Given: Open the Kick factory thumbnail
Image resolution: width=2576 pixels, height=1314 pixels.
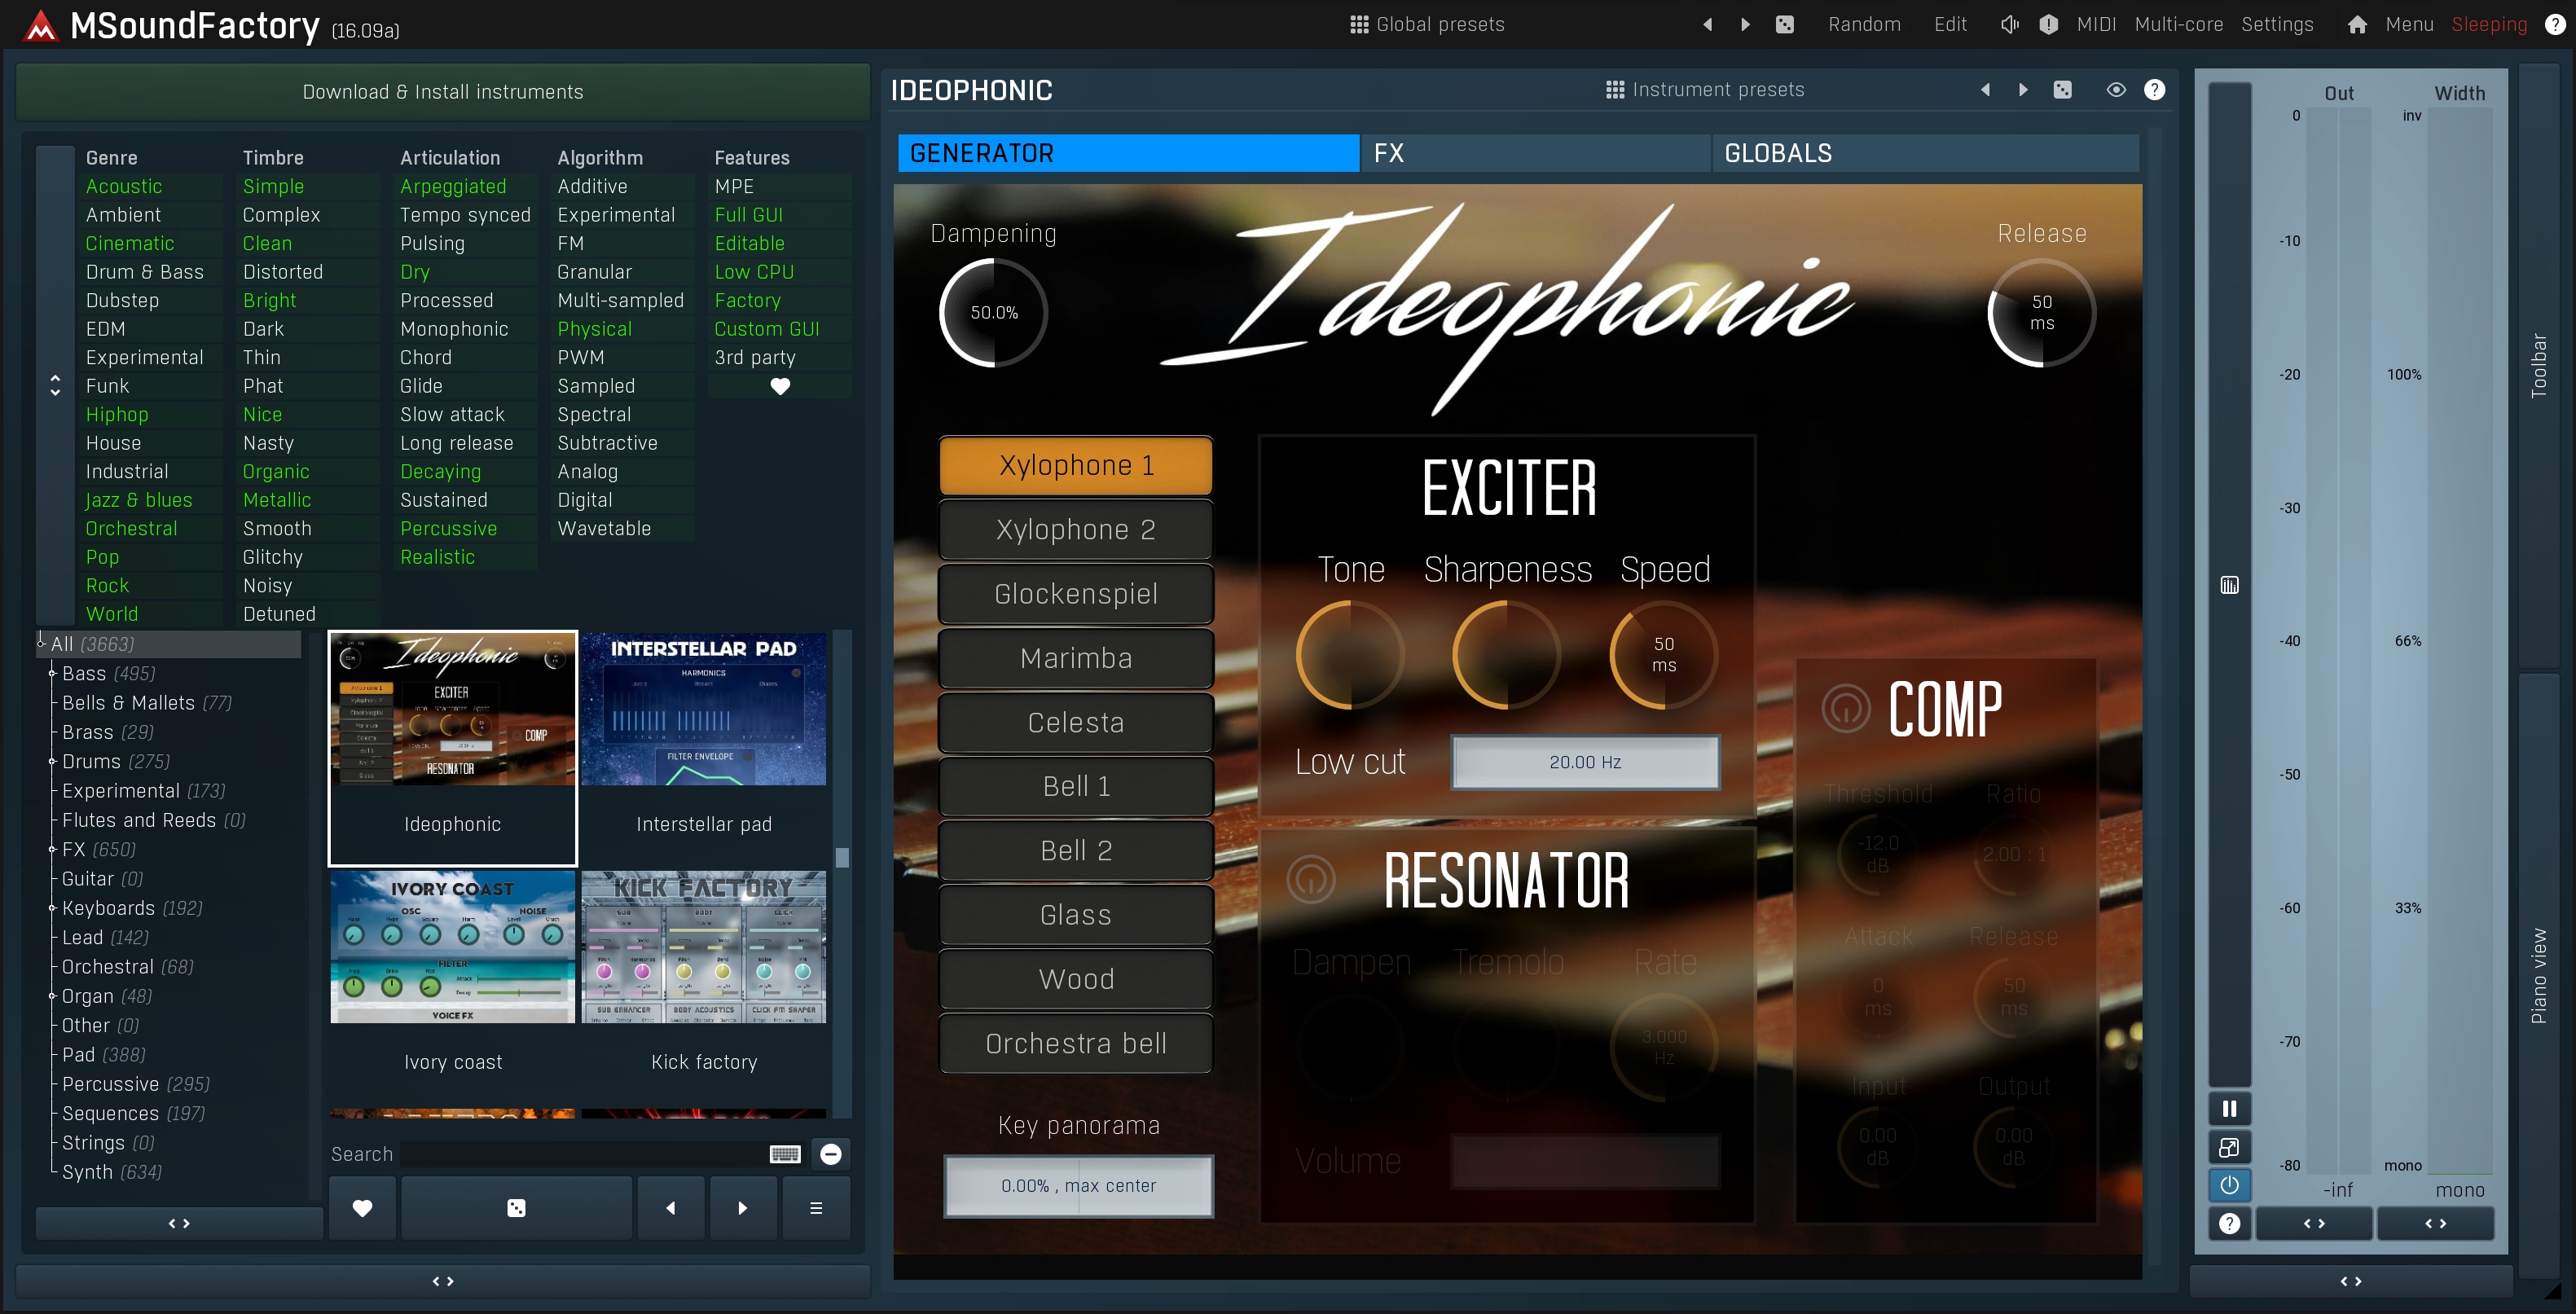Looking at the screenshot, I should point(704,945).
